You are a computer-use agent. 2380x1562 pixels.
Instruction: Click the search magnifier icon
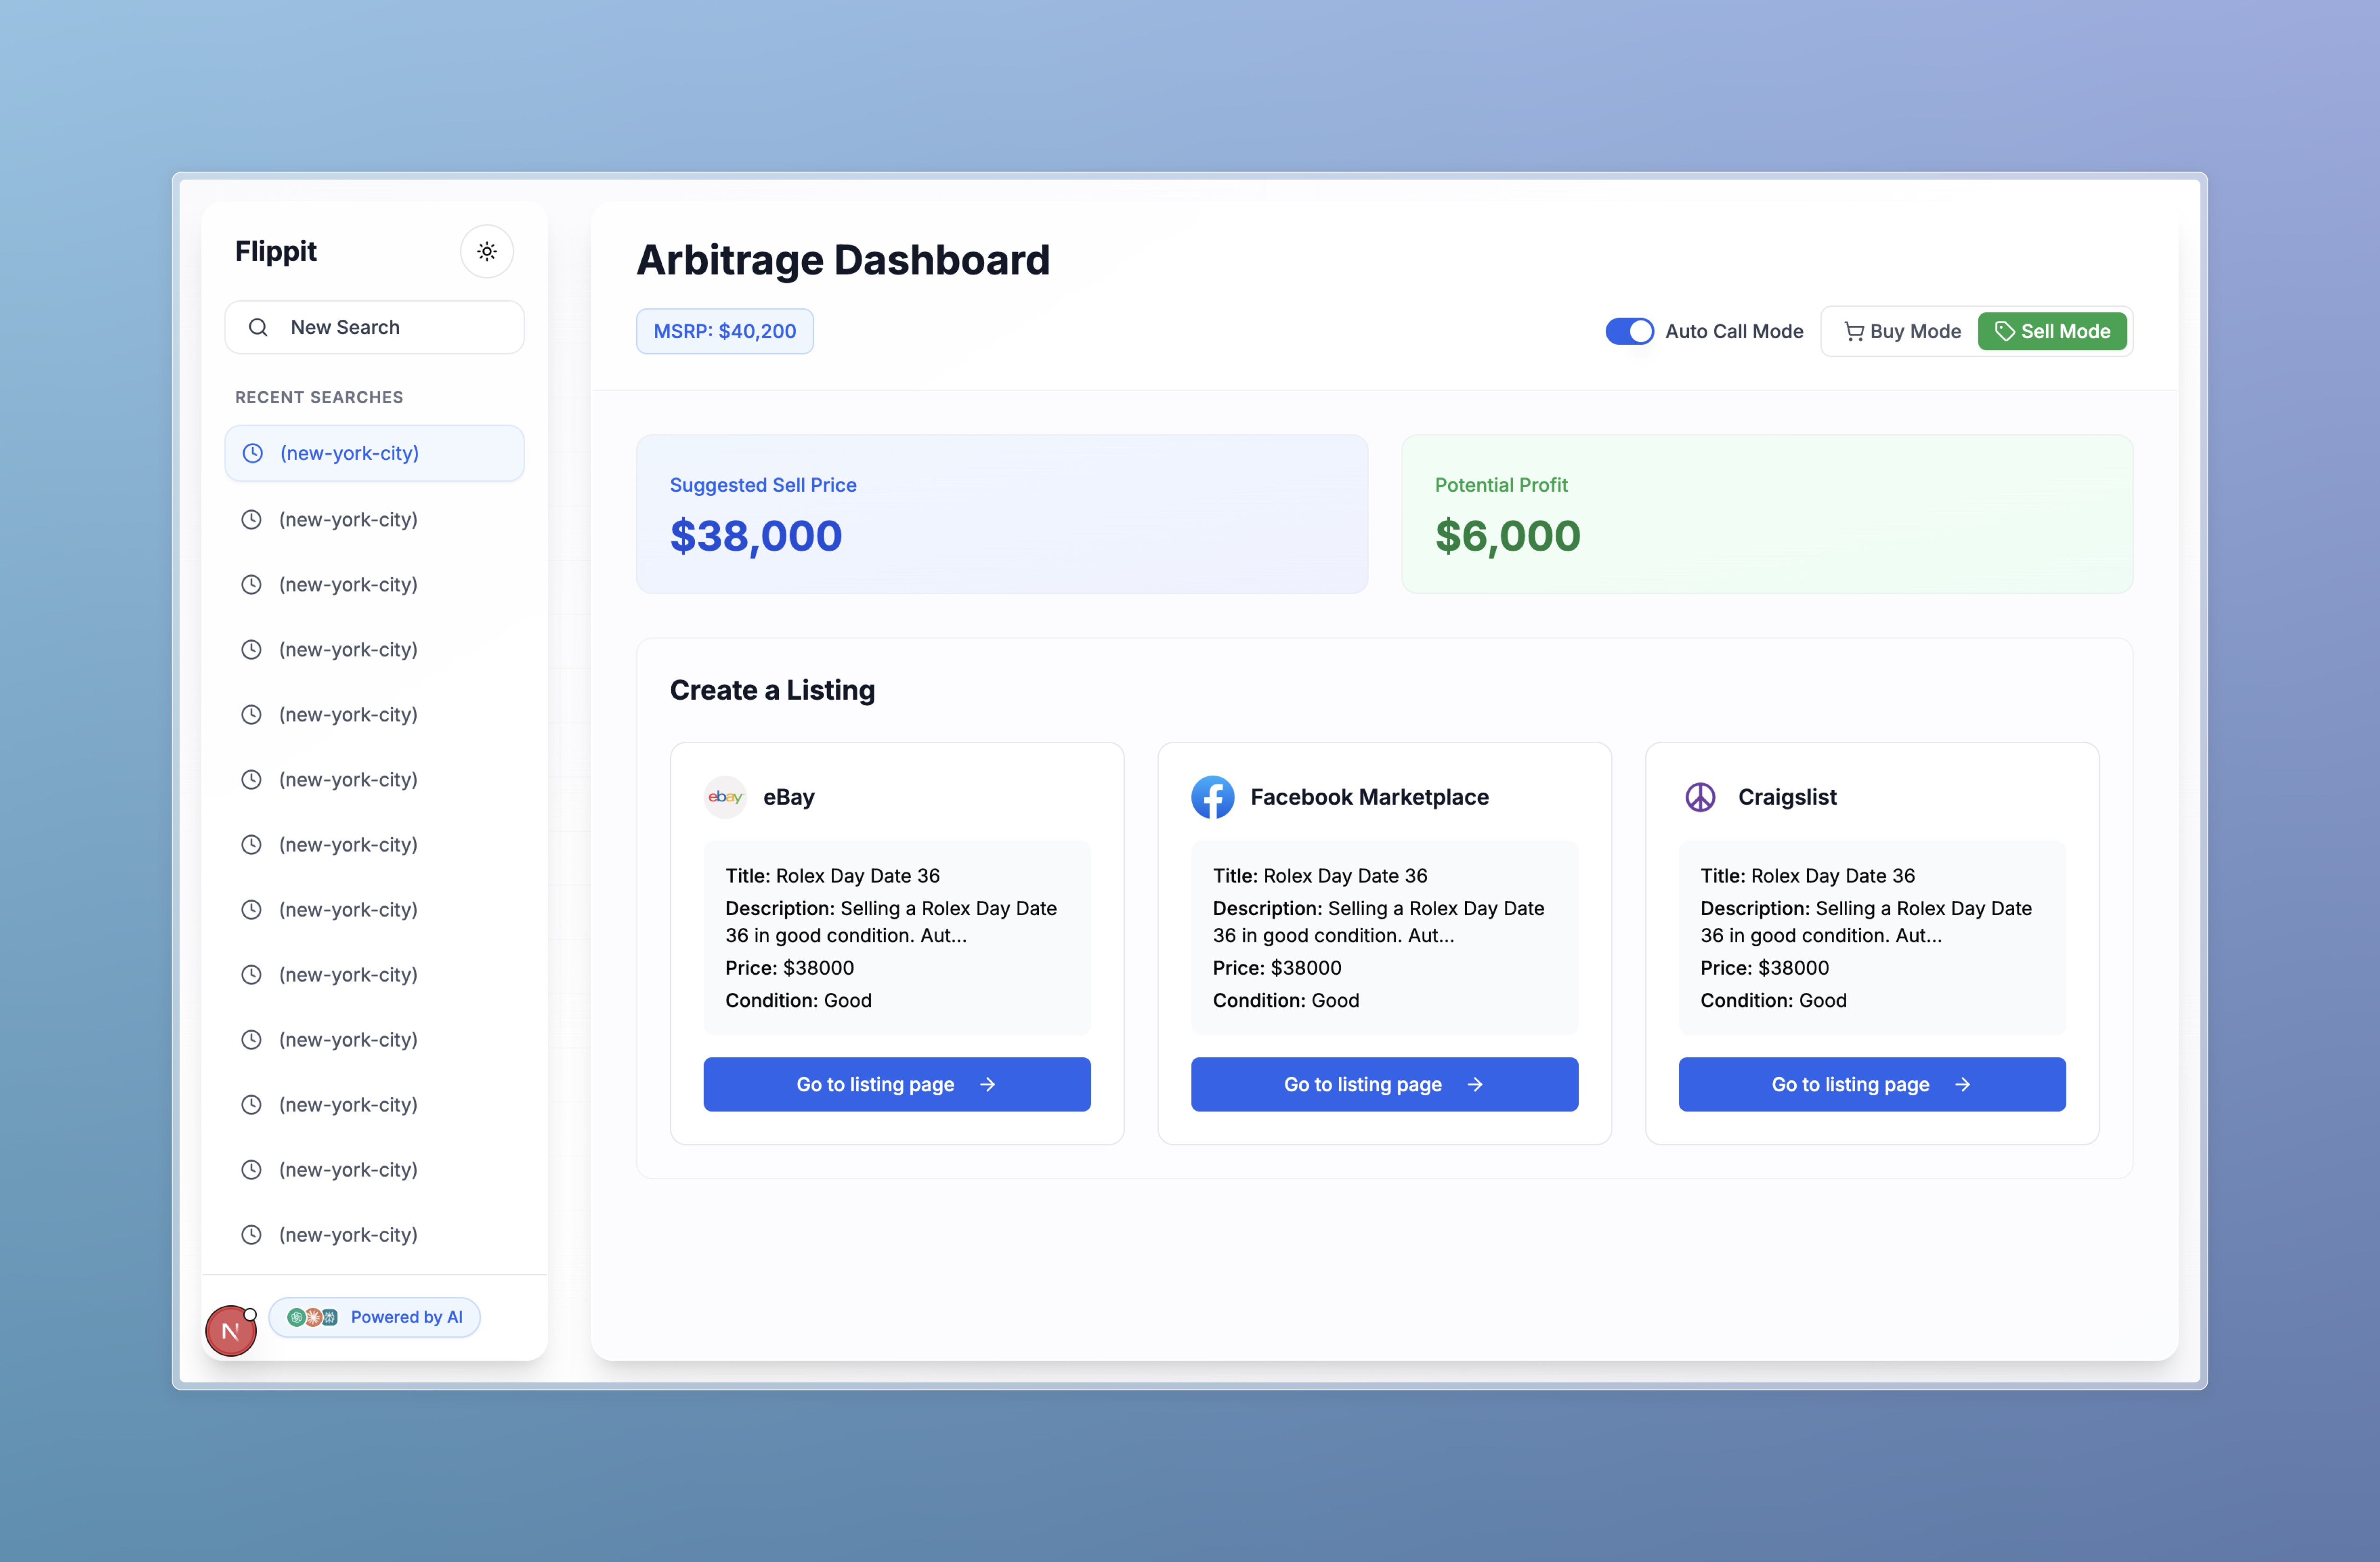point(258,327)
